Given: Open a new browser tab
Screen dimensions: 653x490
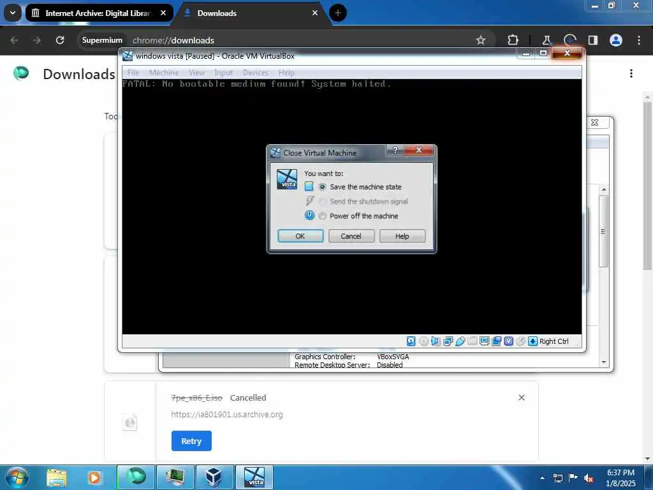Looking at the screenshot, I should pos(338,13).
